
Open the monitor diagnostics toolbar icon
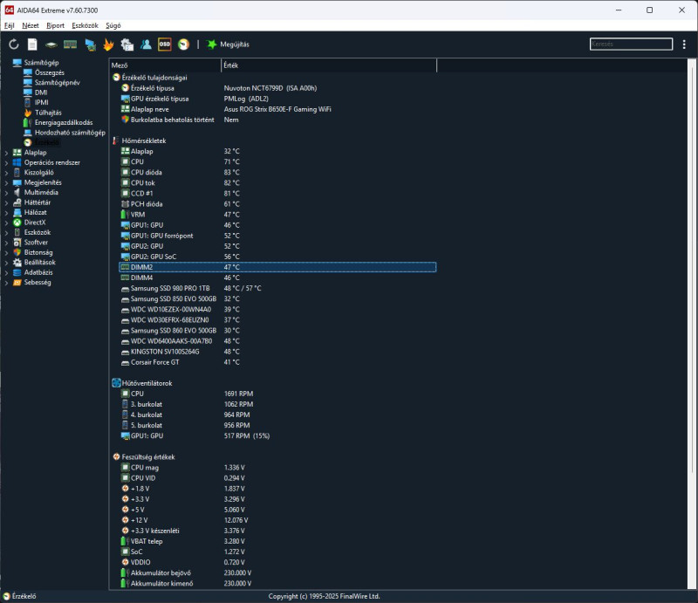[x=90, y=45]
